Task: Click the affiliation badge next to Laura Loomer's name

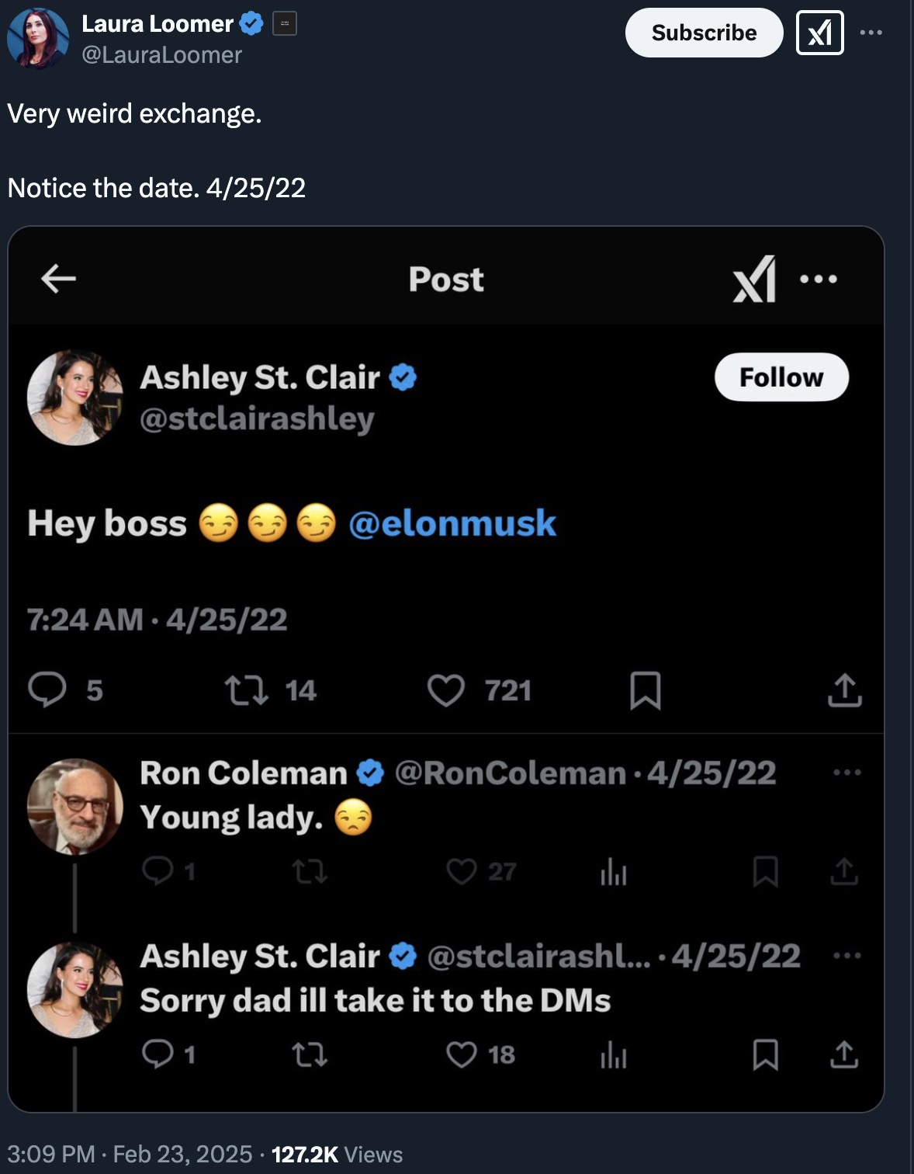Action: pyautogui.click(x=285, y=24)
